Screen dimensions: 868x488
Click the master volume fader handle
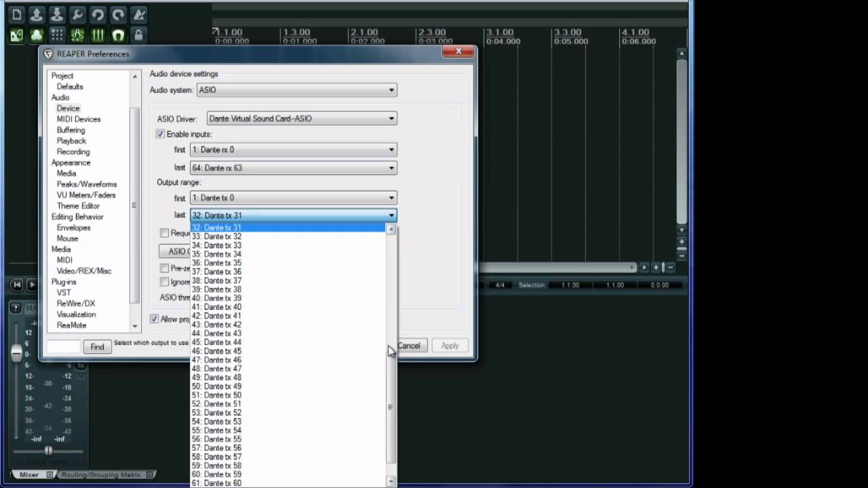tap(17, 352)
